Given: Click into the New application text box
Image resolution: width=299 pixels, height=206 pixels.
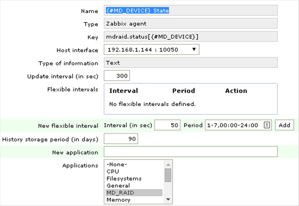Looking at the screenshot, I should tap(191, 151).
